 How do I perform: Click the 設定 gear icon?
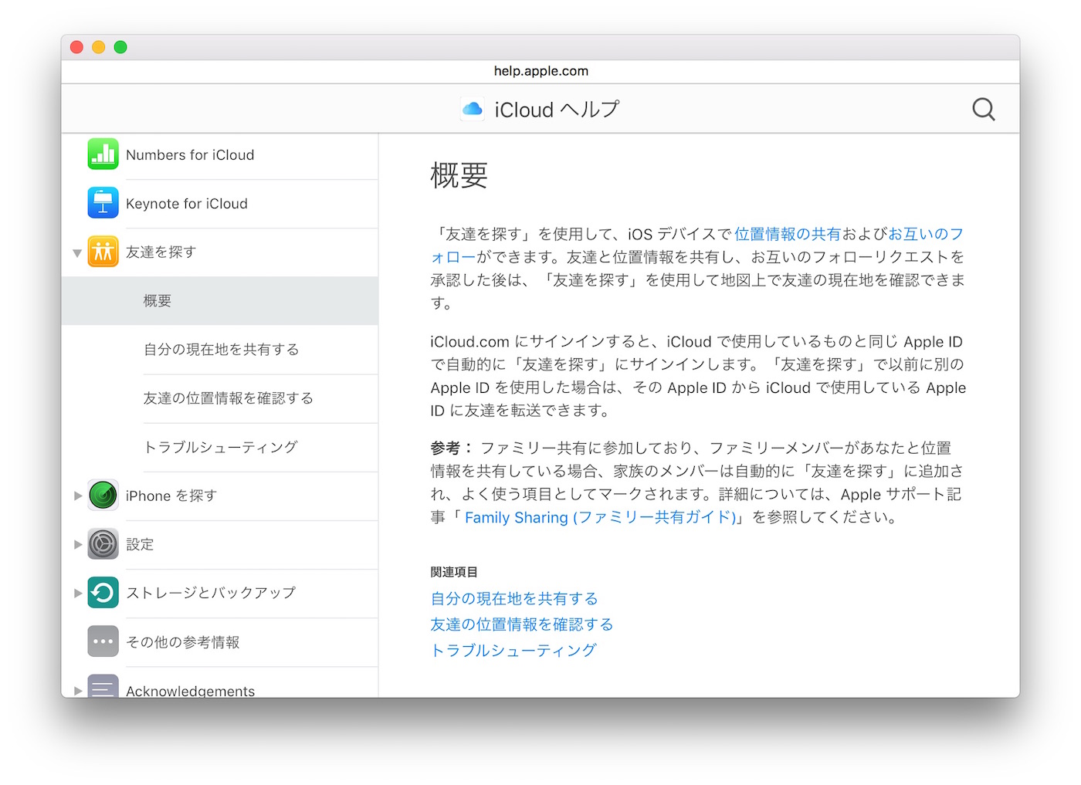(x=103, y=544)
